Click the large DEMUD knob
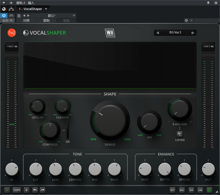The width and height of the screenshot is (220, 195). [110, 120]
